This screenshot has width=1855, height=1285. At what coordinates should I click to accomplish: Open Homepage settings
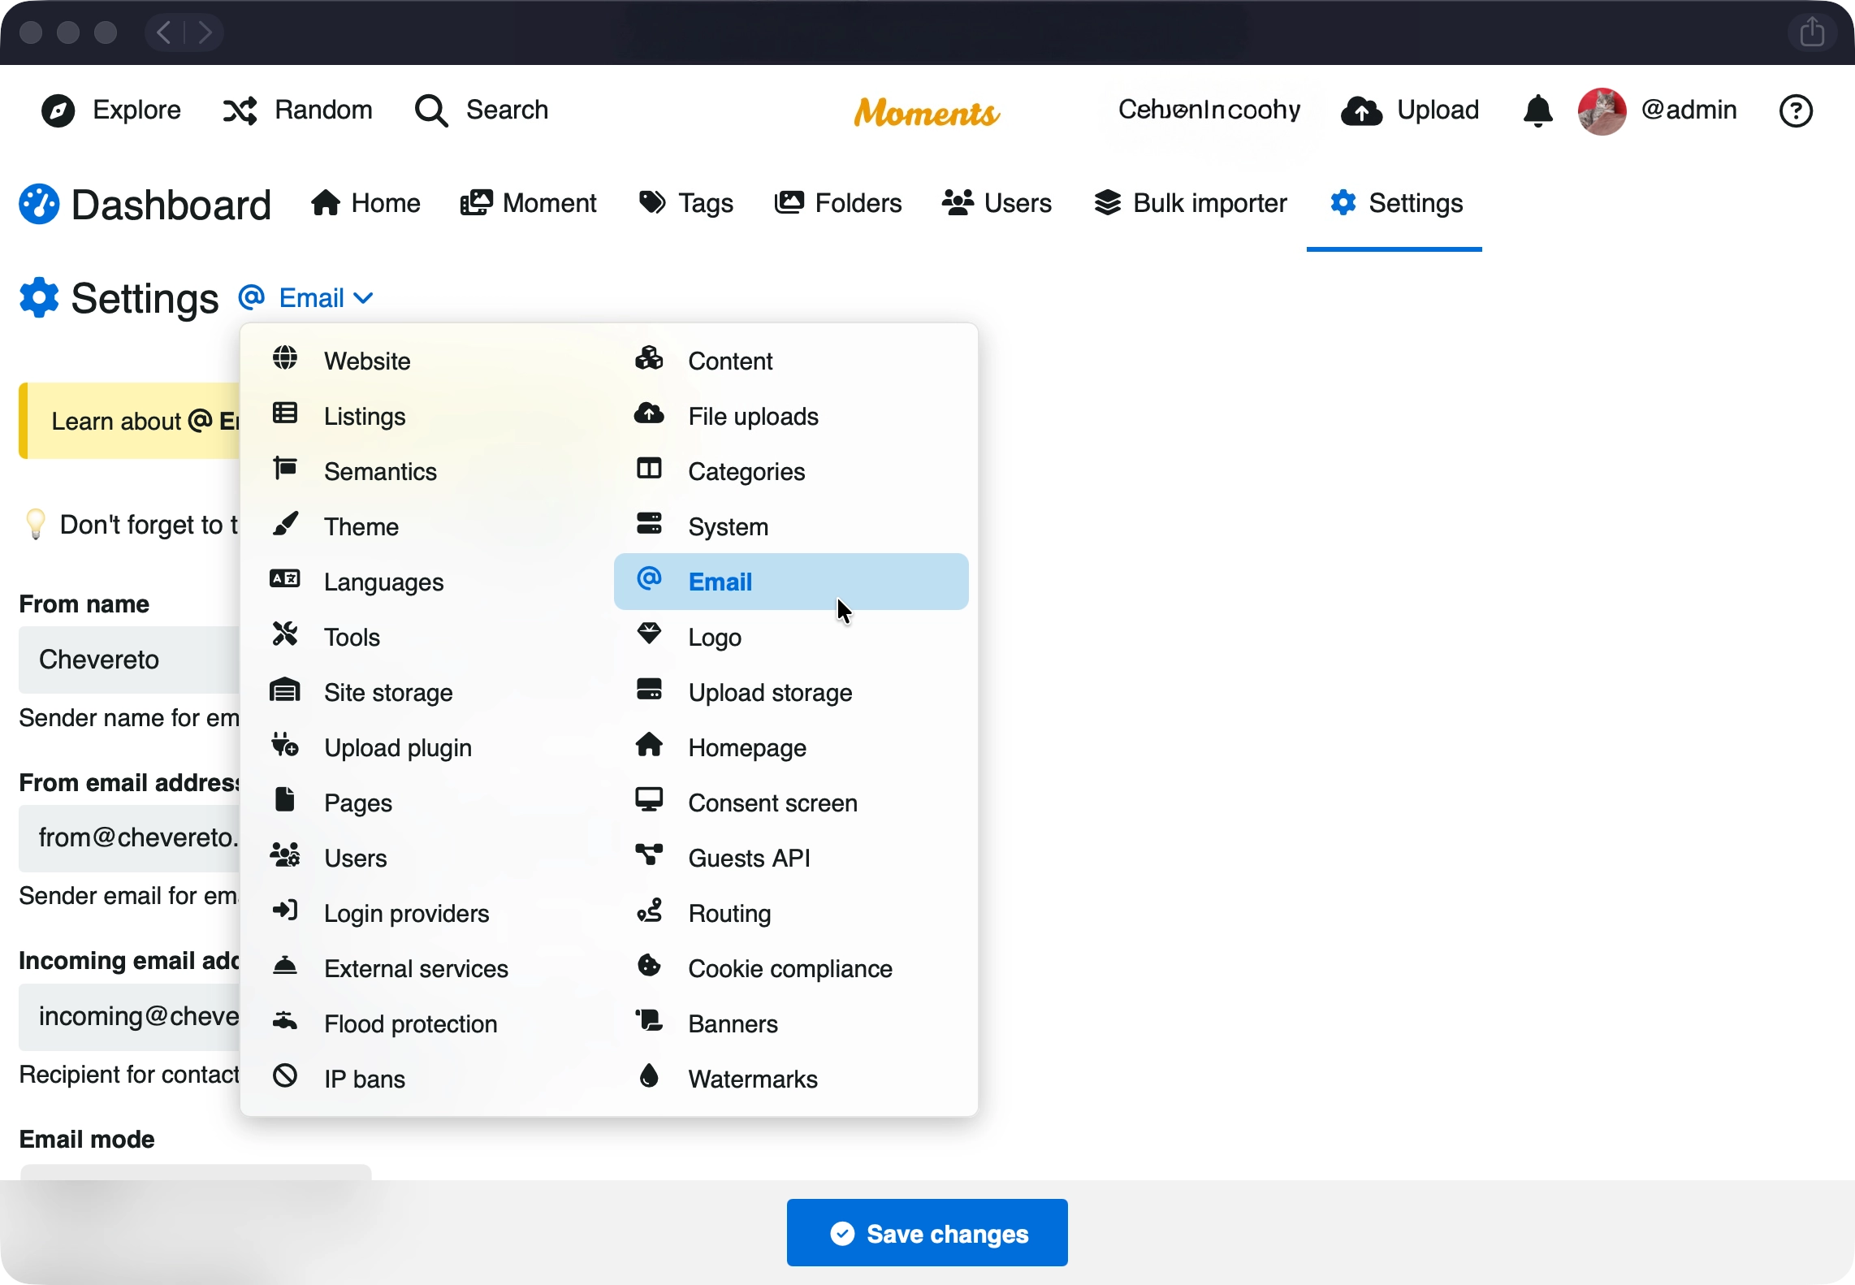click(x=747, y=748)
